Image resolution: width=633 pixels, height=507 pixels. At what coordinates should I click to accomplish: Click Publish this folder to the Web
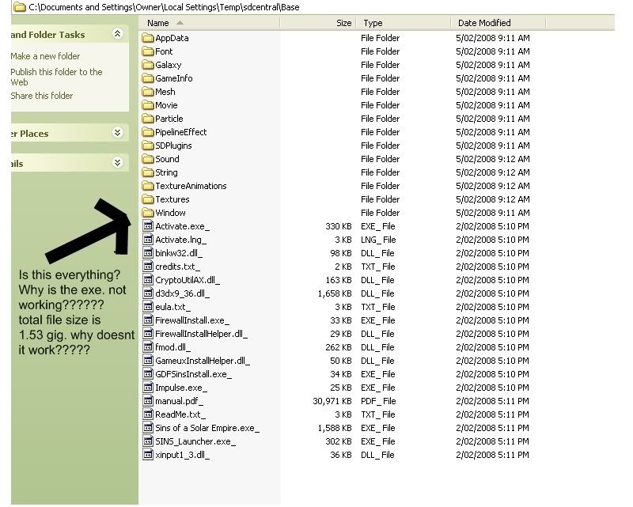point(56,77)
